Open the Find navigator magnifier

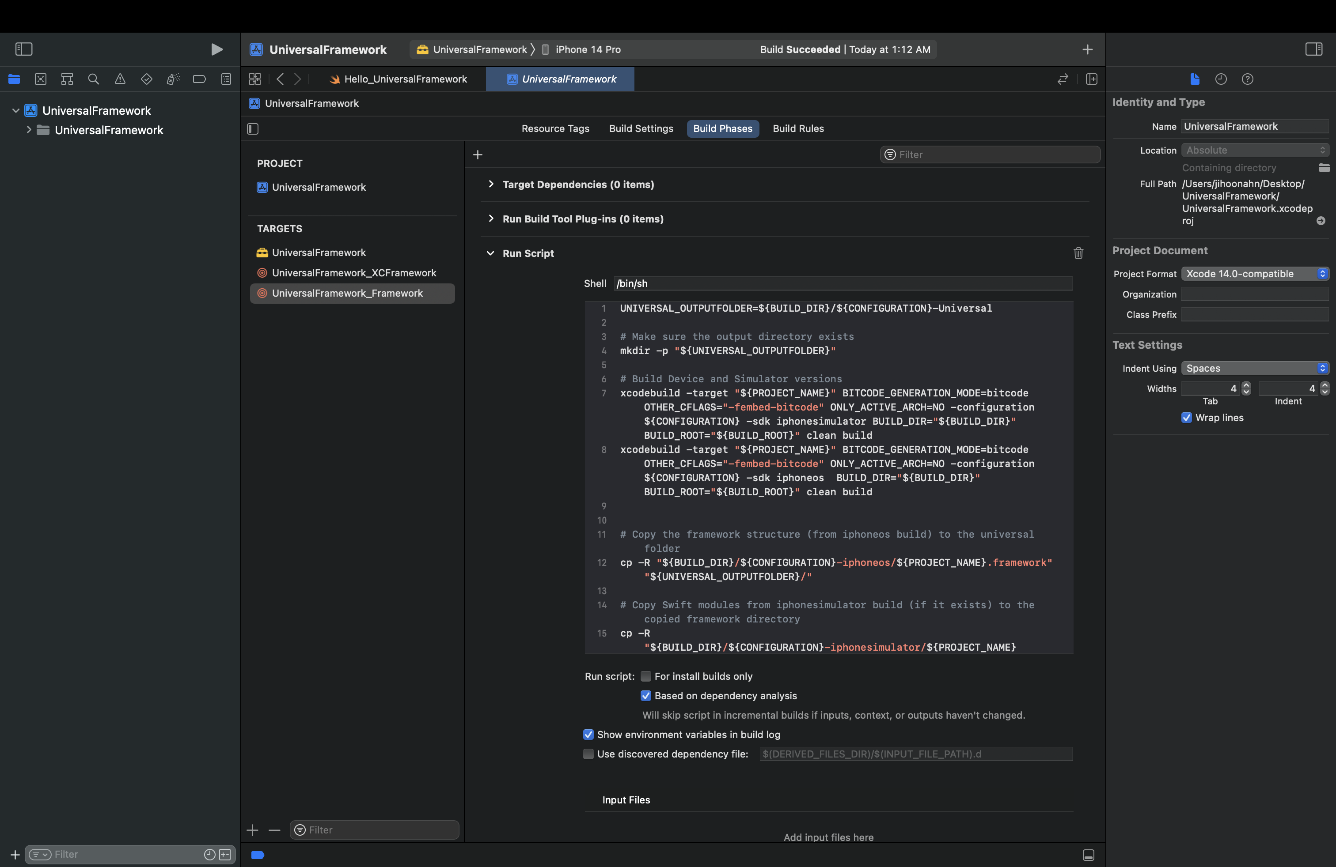click(x=93, y=79)
